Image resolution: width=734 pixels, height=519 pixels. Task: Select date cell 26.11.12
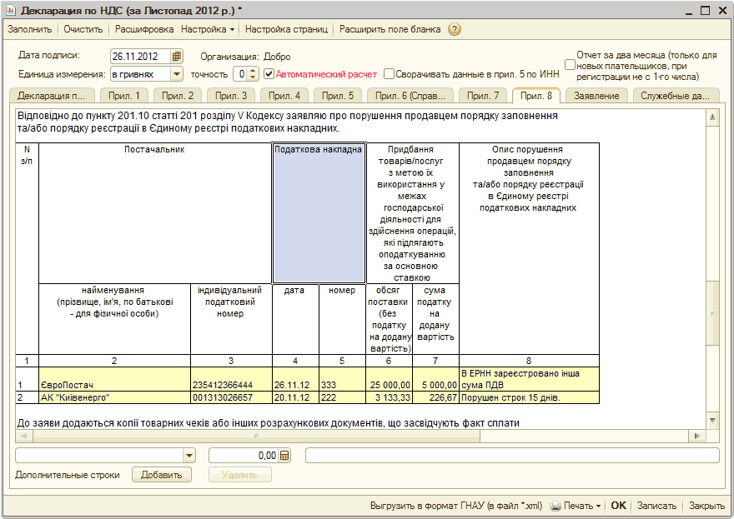click(x=295, y=379)
